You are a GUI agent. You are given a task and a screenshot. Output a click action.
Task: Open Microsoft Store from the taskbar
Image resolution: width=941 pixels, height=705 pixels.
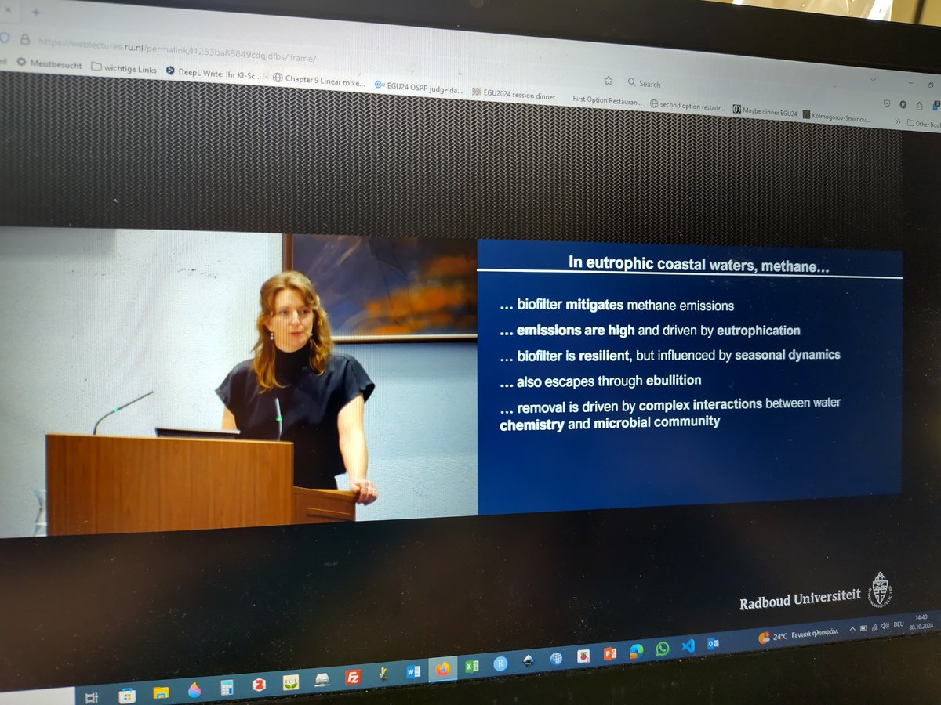pyautogui.click(x=126, y=695)
